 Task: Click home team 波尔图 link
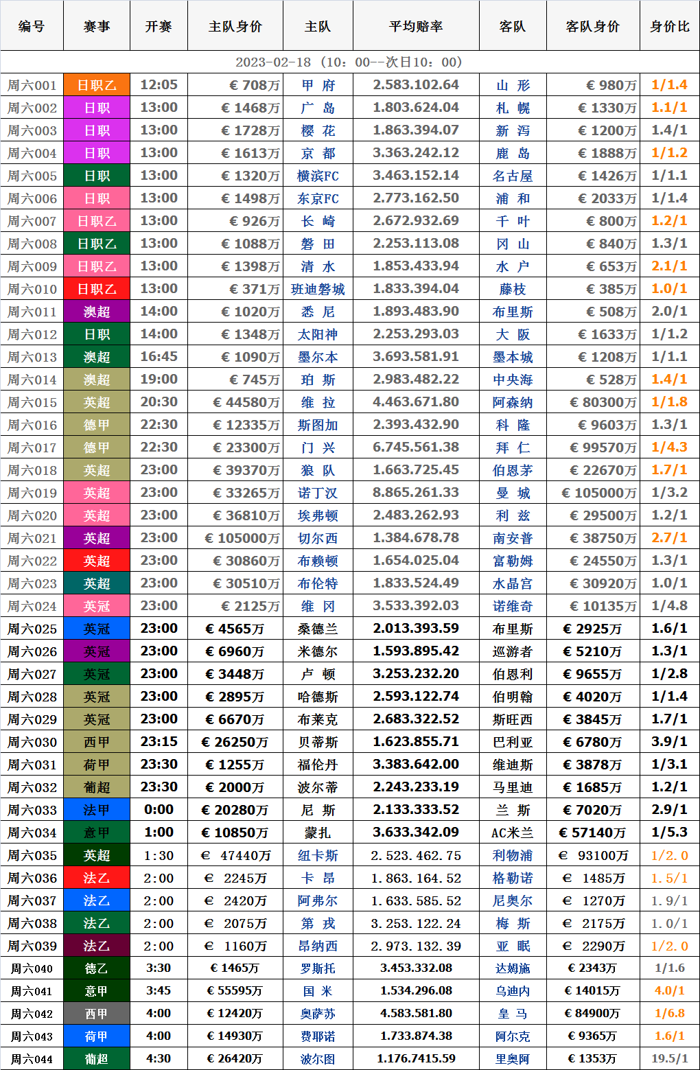tap(318, 1059)
